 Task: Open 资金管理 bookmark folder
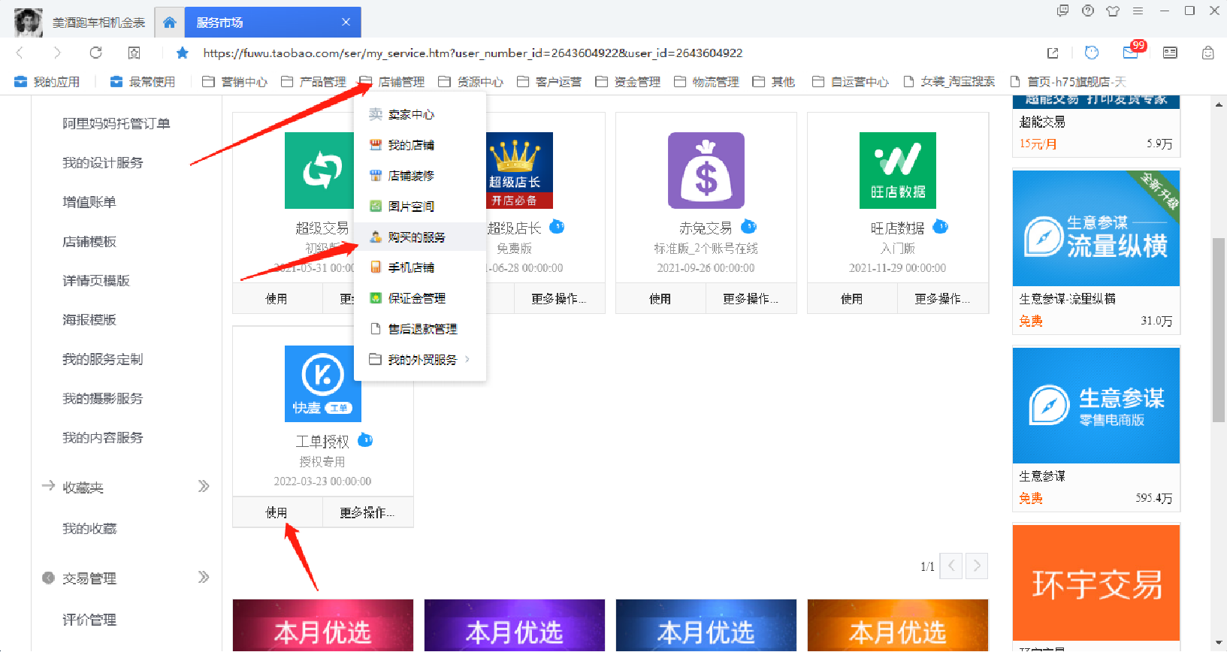628,82
